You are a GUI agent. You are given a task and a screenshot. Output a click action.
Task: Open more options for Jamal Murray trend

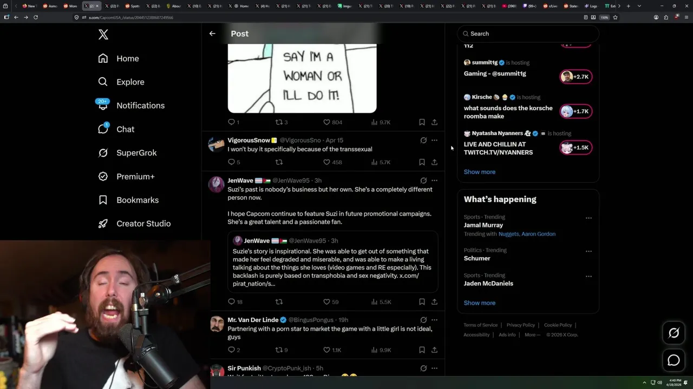click(x=589, y=218)
